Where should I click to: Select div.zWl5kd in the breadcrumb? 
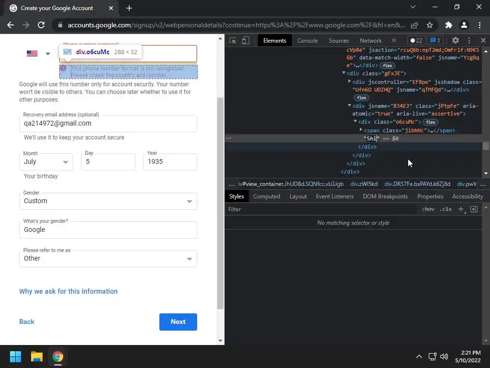coord(364,184)
